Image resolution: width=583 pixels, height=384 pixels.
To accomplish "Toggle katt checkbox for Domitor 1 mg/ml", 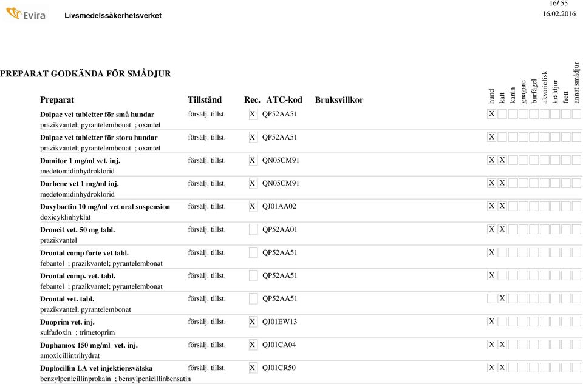I will pos(502,160).
